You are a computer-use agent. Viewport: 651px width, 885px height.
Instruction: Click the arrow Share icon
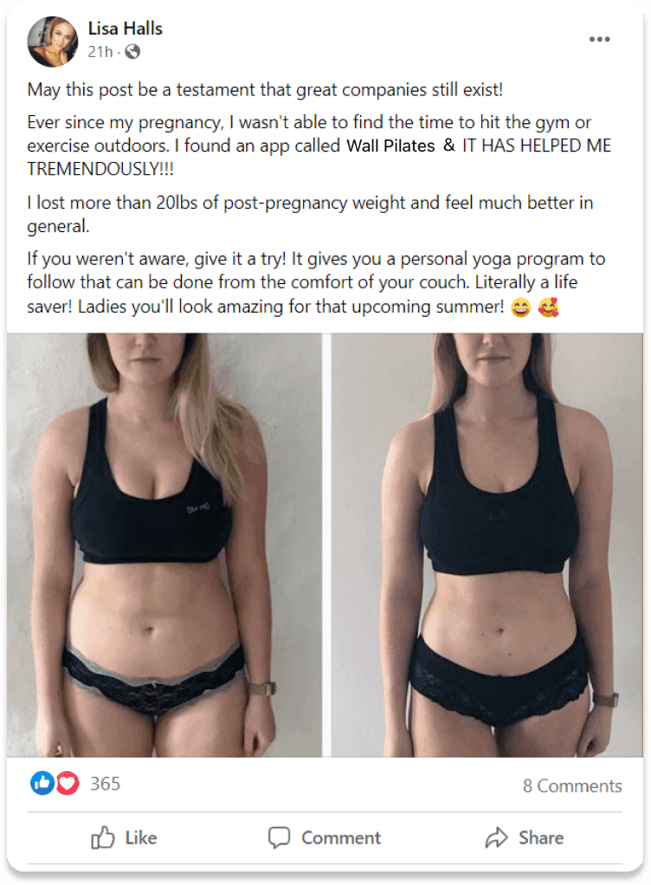(496, 837)
